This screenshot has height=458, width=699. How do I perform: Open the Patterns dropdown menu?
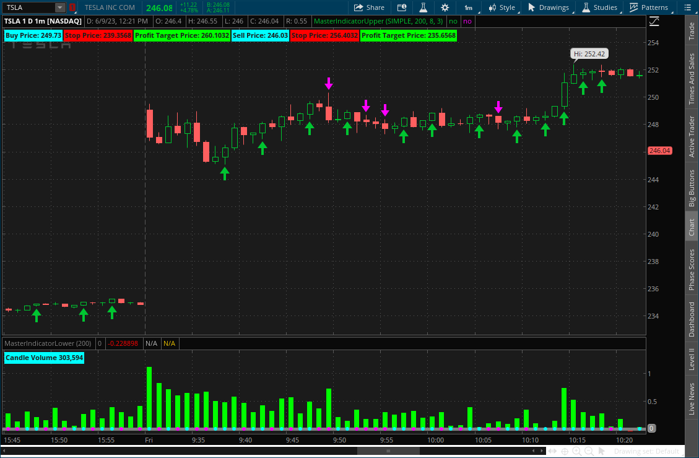pyautogui.click(x=649, y=7)
